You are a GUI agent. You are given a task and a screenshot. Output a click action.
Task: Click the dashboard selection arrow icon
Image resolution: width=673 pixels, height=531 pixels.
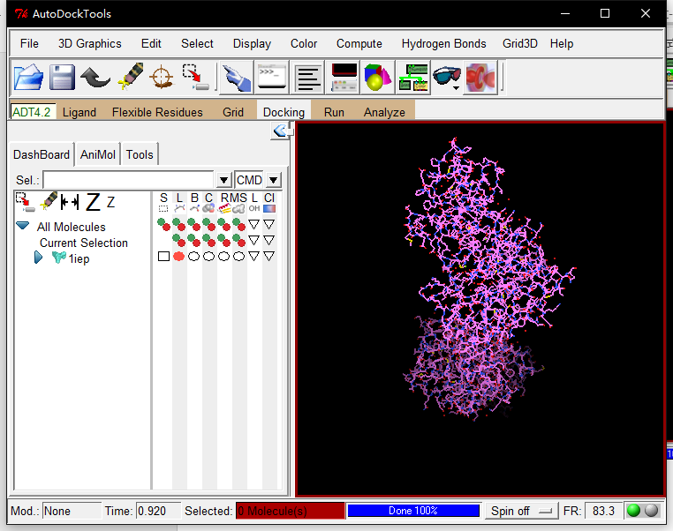[25, 202]
